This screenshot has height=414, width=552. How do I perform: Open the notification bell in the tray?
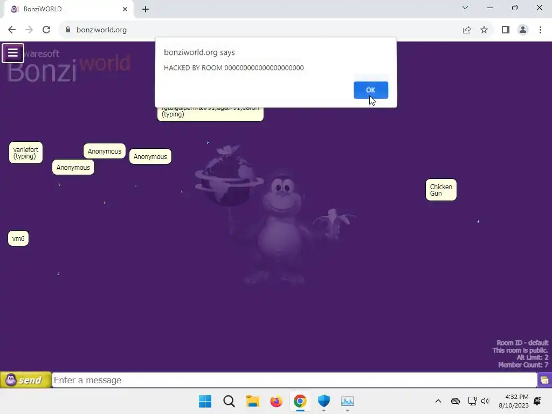pos(537,401)
